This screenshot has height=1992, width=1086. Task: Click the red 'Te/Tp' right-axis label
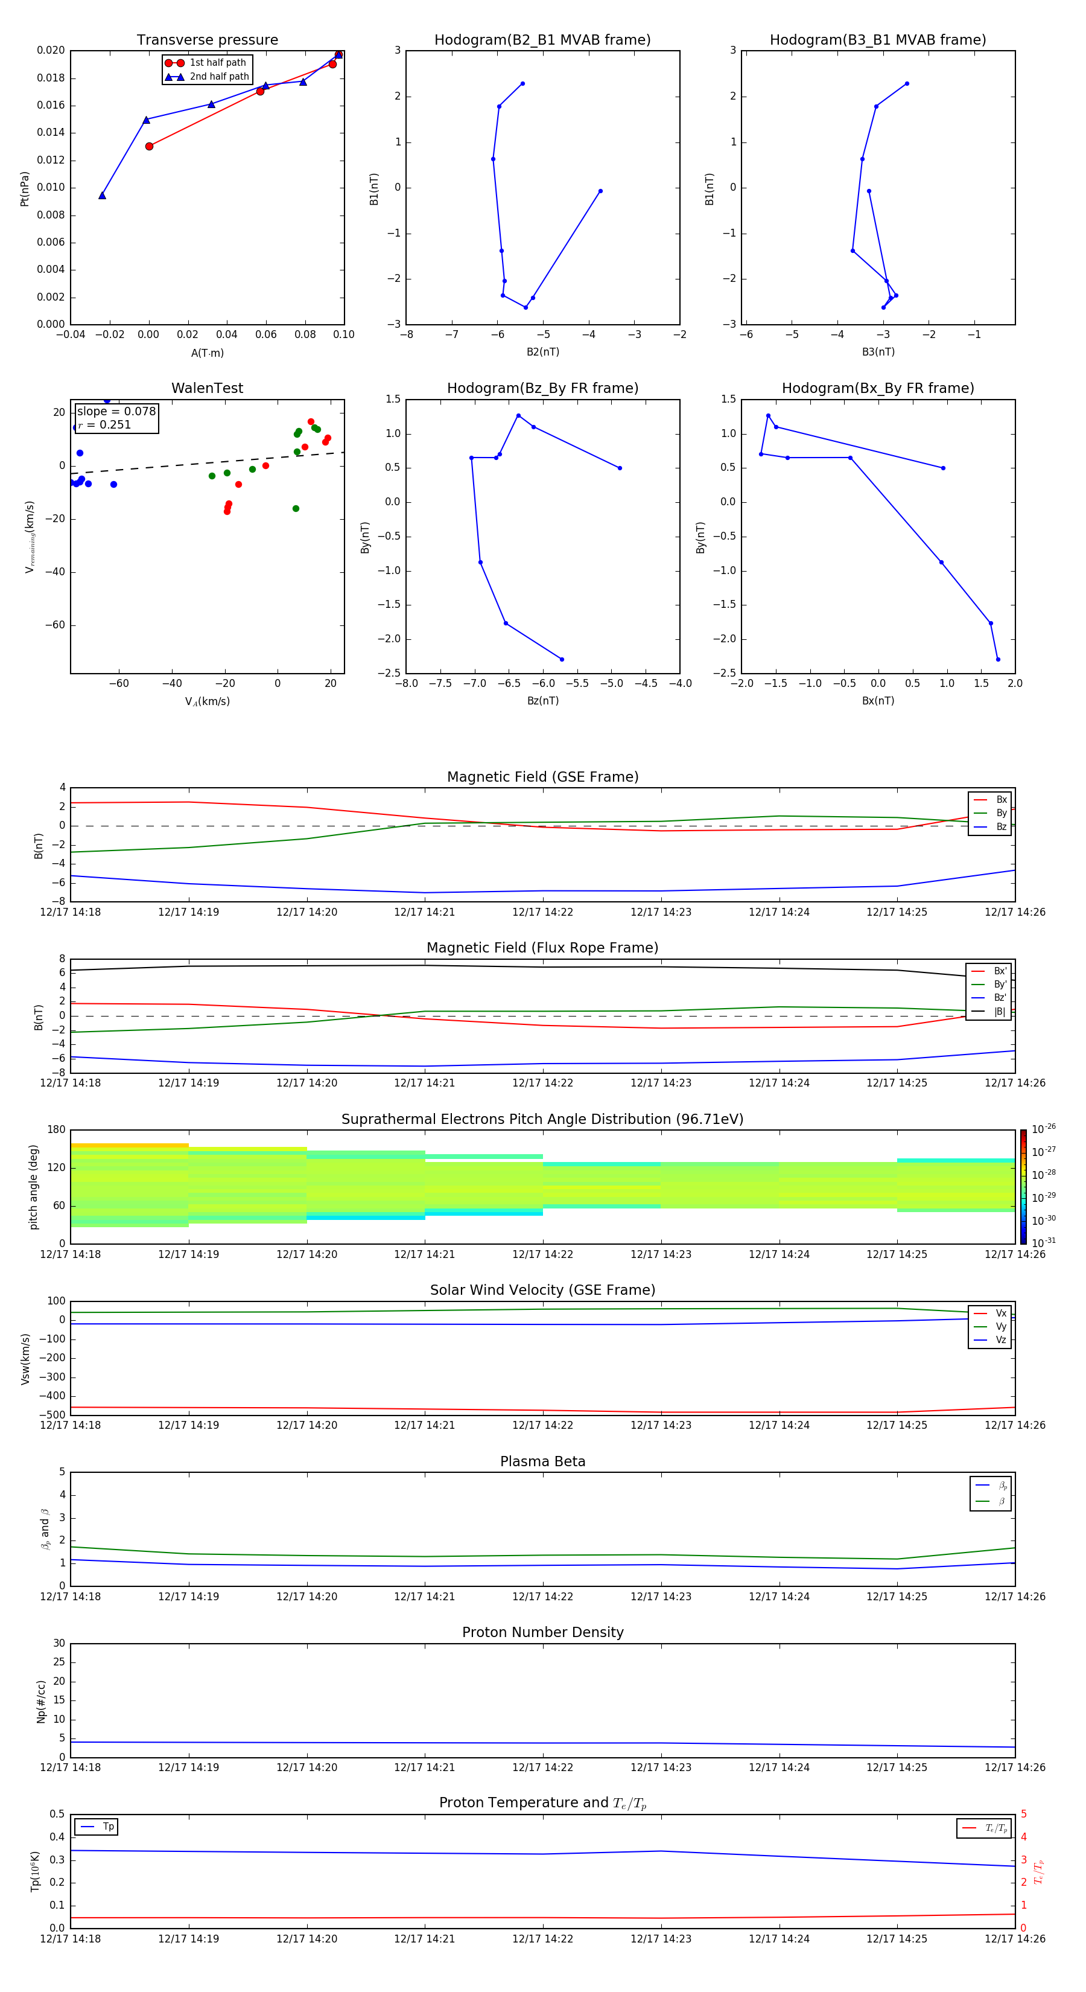click(1038, 1872)
